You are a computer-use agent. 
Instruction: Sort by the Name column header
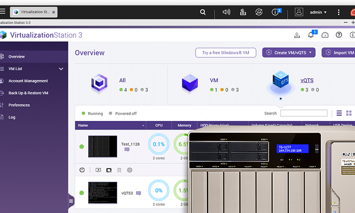click(111, 125)
